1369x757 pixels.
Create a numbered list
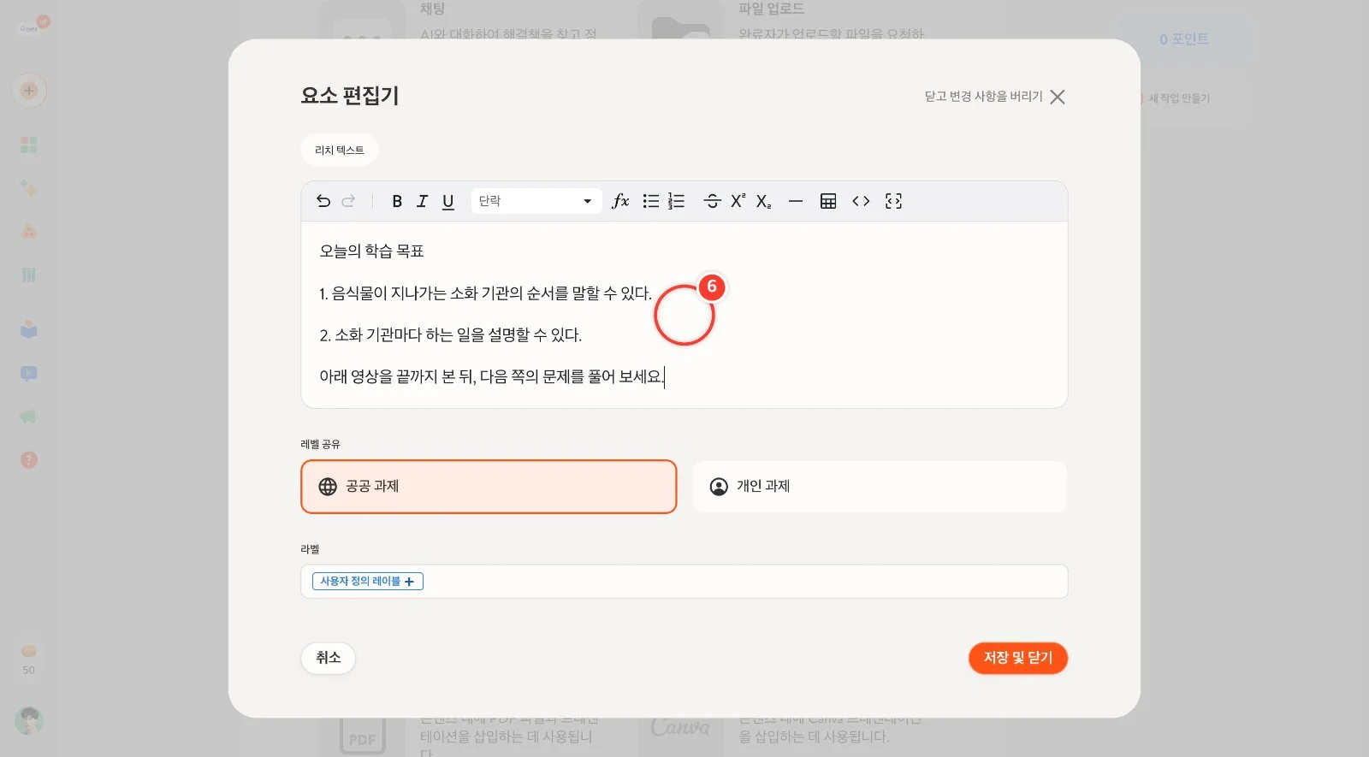tap(676, 201)
